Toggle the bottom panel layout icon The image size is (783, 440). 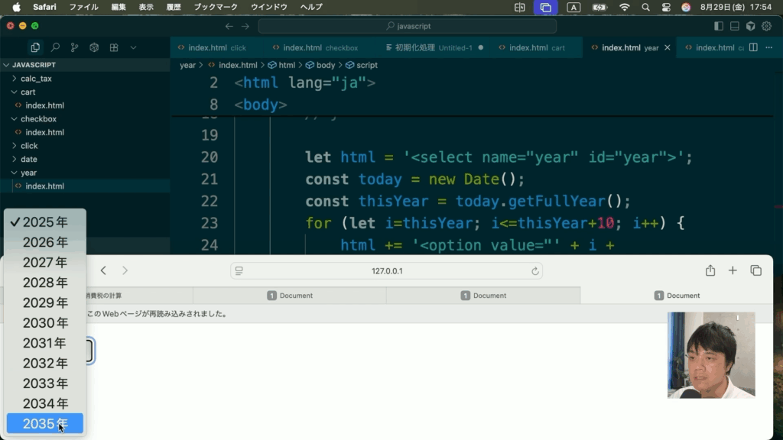point(734,26)
